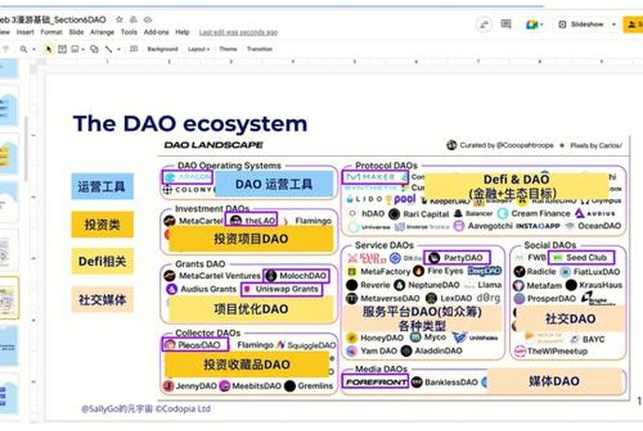Click the zoom magnifier tool
Screen dimensions: 643x431
(x=24, y=50)
